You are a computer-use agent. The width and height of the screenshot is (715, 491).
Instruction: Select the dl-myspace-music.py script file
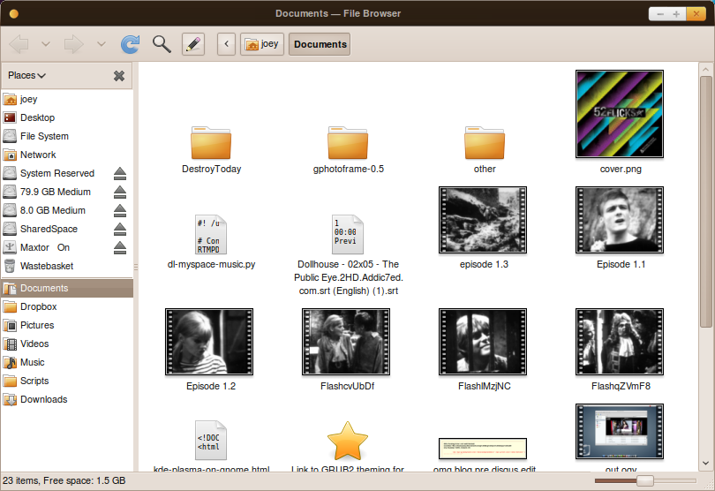tap(211, 235)
